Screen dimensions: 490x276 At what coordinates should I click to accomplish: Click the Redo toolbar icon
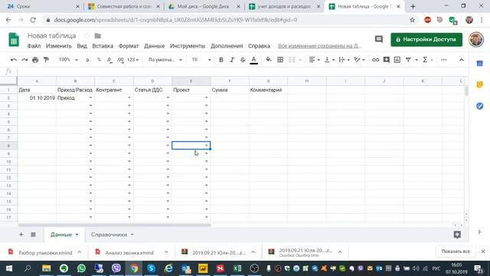pyautogui.click(x=24, y=60)
